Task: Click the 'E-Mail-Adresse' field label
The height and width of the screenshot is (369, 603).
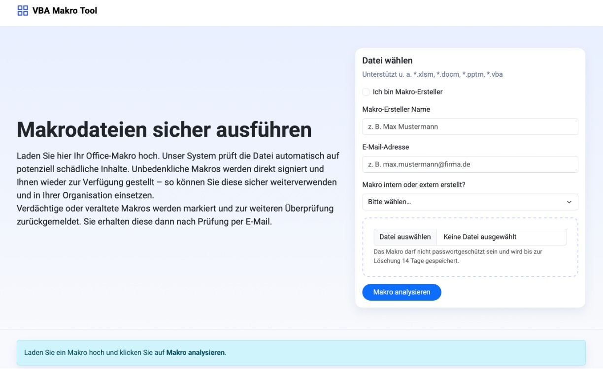Action: click(385, 147)
